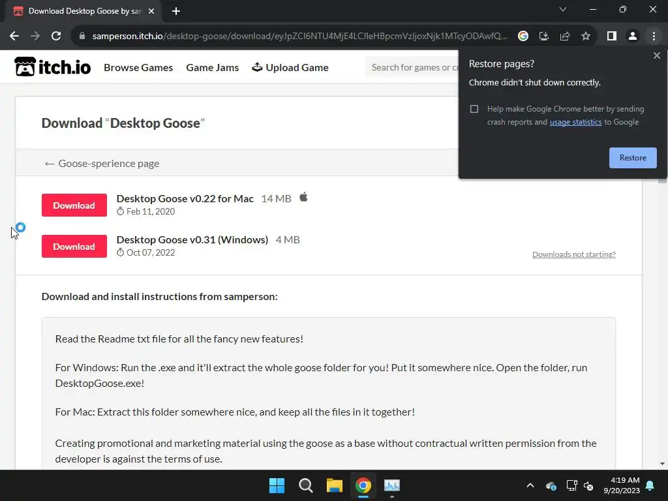
Task: Download Desktop Goose v0.31 (Windows)
Action: tap(74, 246)
